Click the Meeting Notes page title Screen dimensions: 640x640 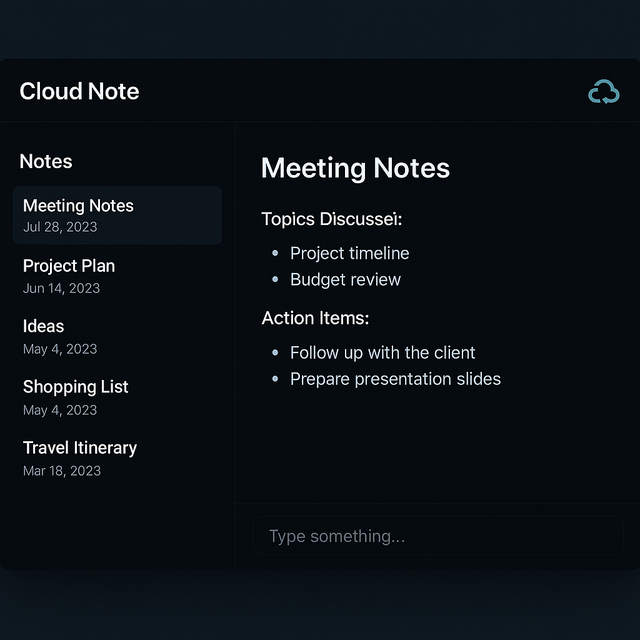pyautogui.click(x=355, y=168)
